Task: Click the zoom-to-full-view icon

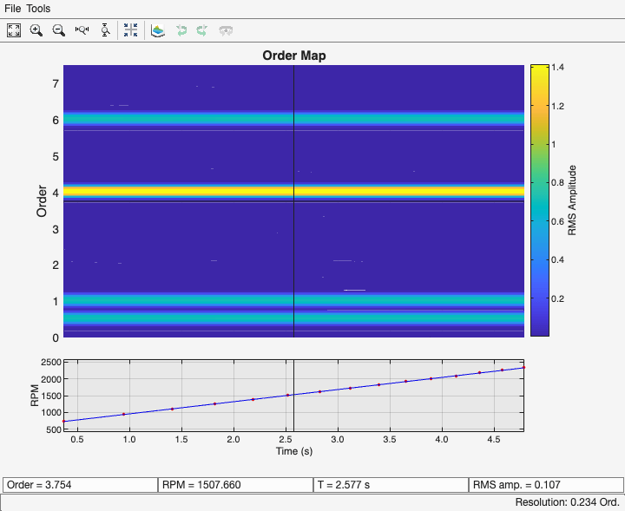Action: [14, 30]
